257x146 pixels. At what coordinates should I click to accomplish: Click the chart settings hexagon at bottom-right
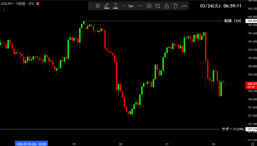252,144
